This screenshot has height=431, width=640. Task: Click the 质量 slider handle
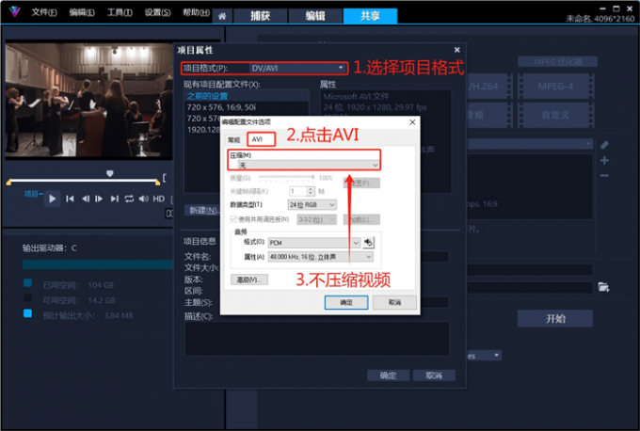[312, 178]
